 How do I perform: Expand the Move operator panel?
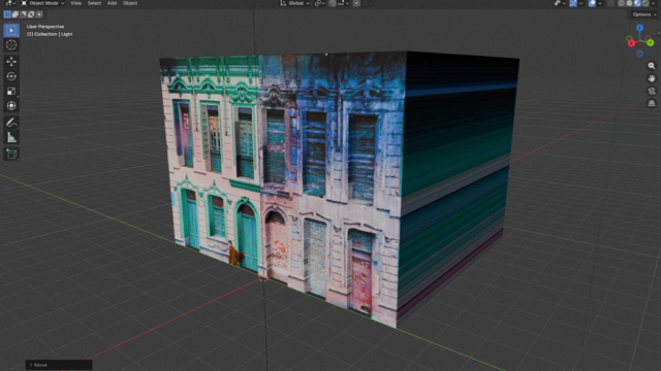point(59,365)
